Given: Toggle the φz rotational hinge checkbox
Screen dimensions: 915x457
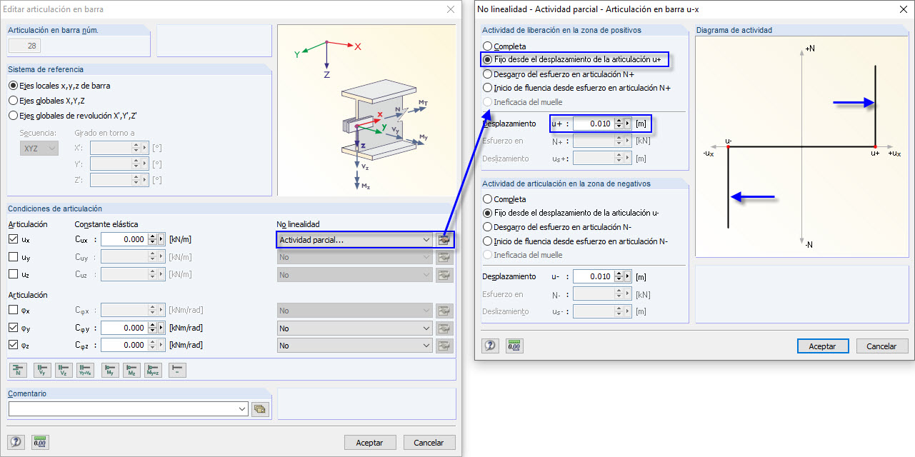Looking at the screenshot, I should [x=13, y=345].
